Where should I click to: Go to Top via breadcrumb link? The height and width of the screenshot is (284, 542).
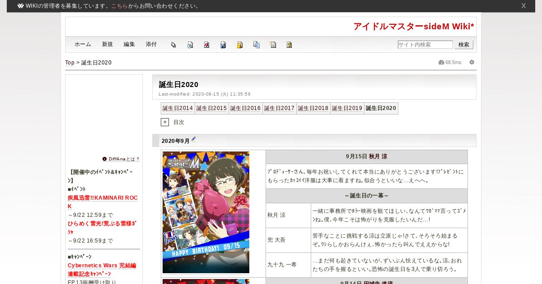click(x=70, y=63)
